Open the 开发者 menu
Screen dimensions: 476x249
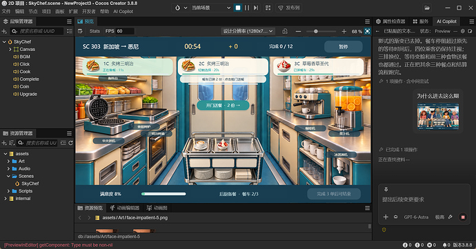(x=88, y=12)
